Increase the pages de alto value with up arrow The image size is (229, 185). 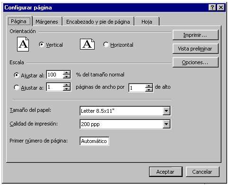click(149, 86)
